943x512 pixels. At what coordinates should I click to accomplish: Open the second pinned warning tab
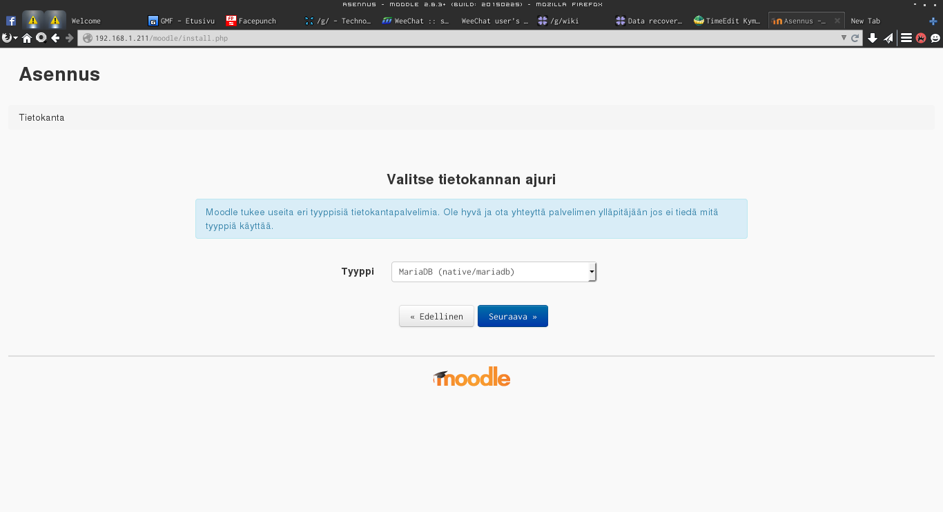[x=55, y=21]
